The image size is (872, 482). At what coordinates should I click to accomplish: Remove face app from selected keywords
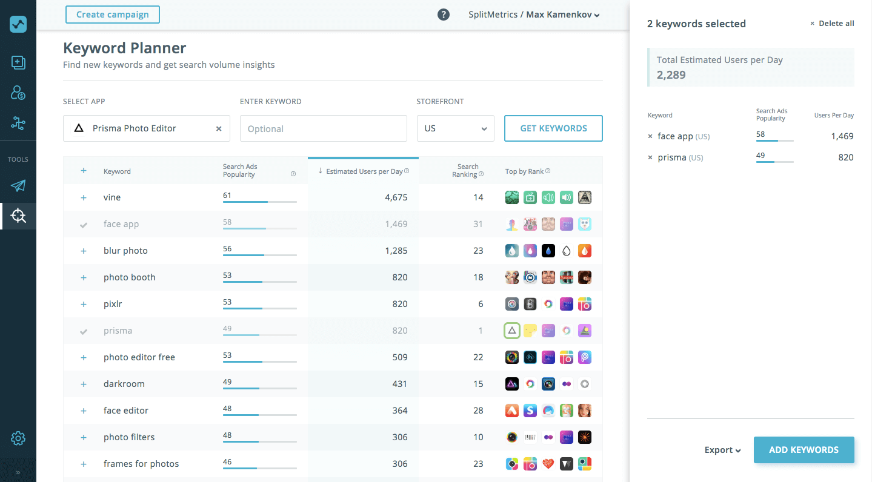pos(650,136)
